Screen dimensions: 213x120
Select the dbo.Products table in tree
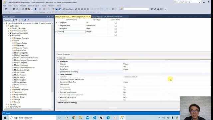(21, 75)
